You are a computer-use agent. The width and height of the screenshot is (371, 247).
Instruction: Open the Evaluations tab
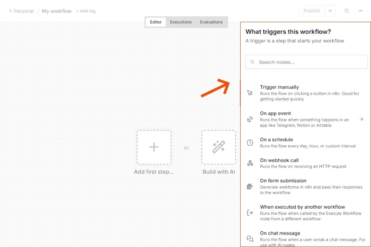click(x=211, y=22)
